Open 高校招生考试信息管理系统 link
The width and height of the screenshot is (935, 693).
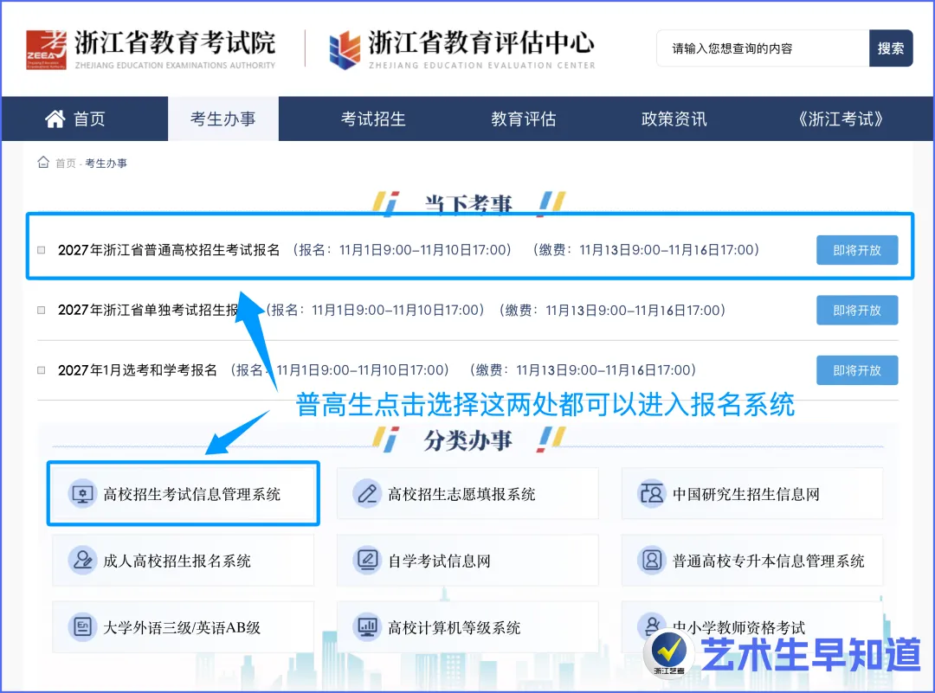coord(183,494)
